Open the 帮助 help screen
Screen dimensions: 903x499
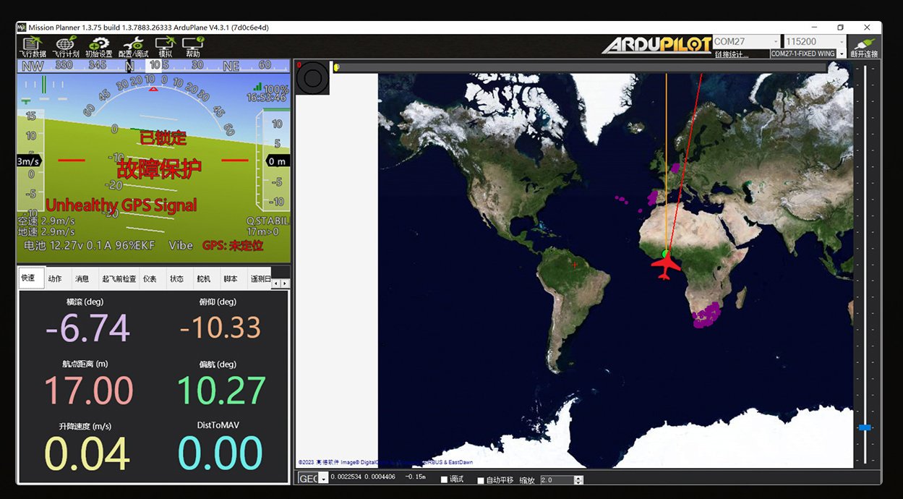[x=192, y=48]
